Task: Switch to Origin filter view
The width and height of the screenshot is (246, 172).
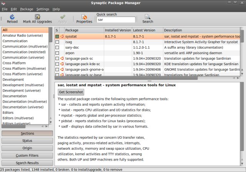Action: point(27,148)
